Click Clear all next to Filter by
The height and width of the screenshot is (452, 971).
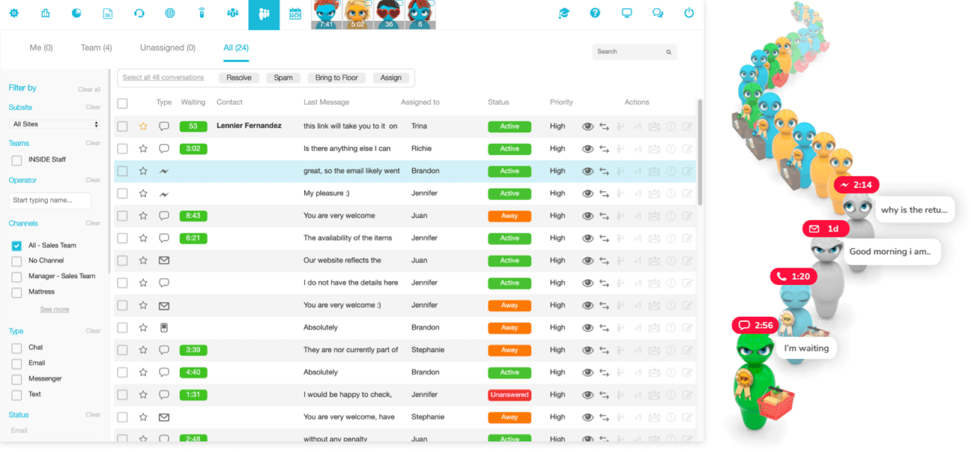click(89, 90)
